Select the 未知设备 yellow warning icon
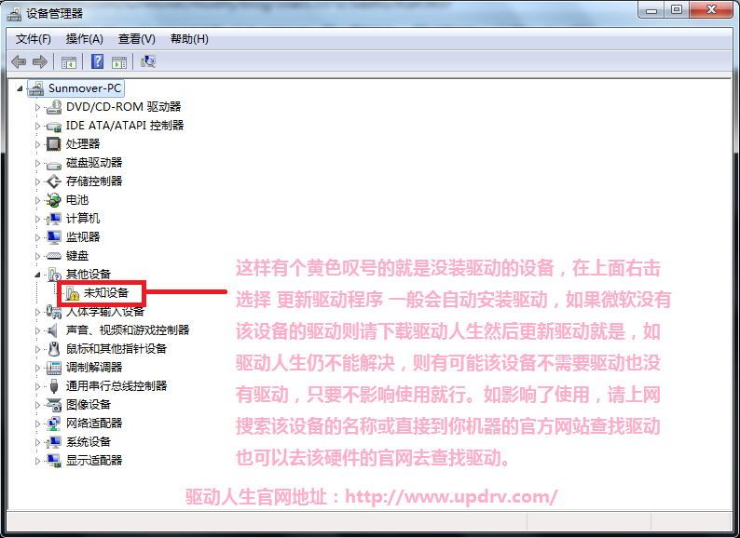 [72, 294]
